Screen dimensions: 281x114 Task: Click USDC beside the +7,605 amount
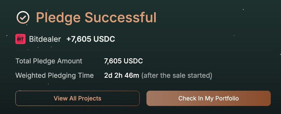[x=104, y=39]
